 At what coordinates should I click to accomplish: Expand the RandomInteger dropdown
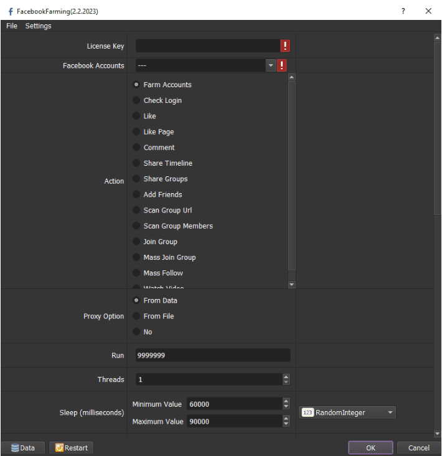coord(390,412)
